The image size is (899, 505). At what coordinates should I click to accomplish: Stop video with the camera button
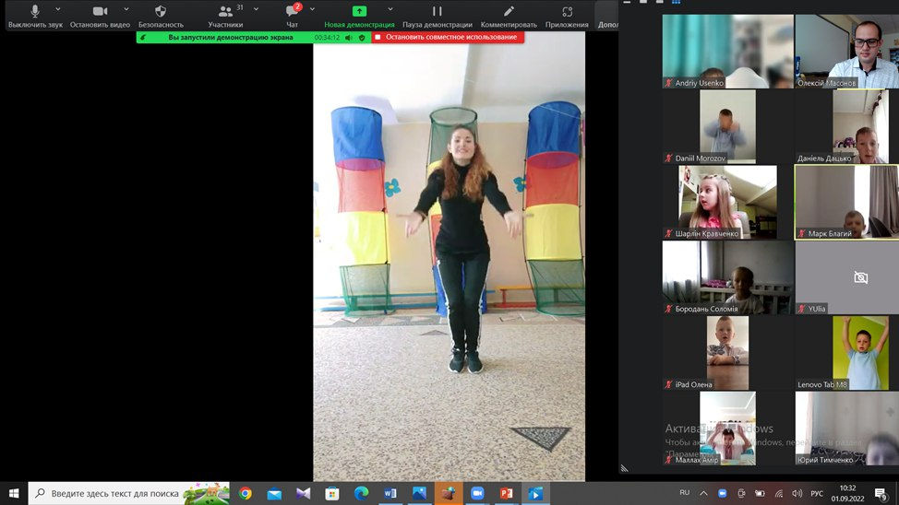click(100, 16)
